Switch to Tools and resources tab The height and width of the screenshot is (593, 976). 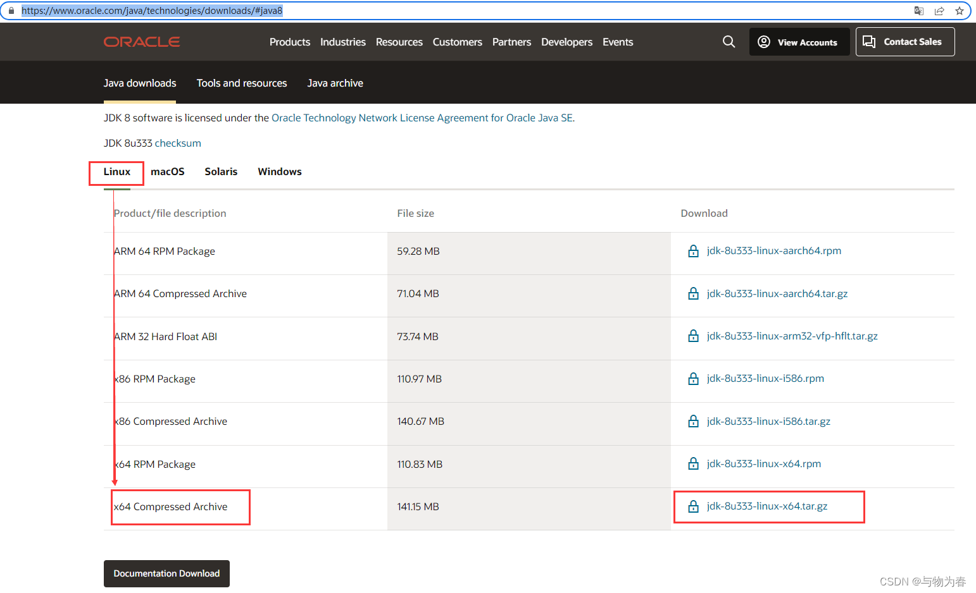click(242, 83)
